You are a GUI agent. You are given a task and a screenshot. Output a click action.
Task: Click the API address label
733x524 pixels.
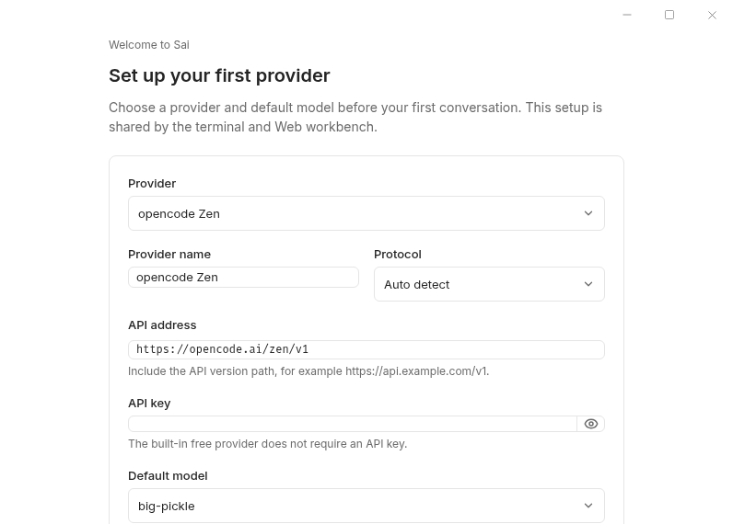(162, 325)
